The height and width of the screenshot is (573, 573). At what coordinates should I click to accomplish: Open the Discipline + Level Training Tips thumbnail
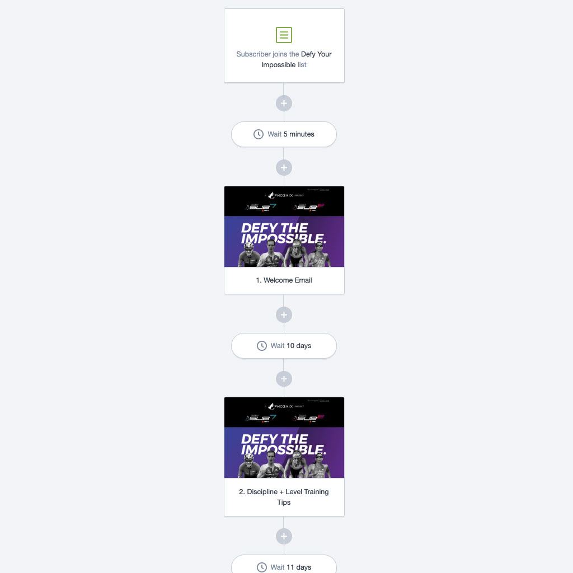tap(284, 438)
